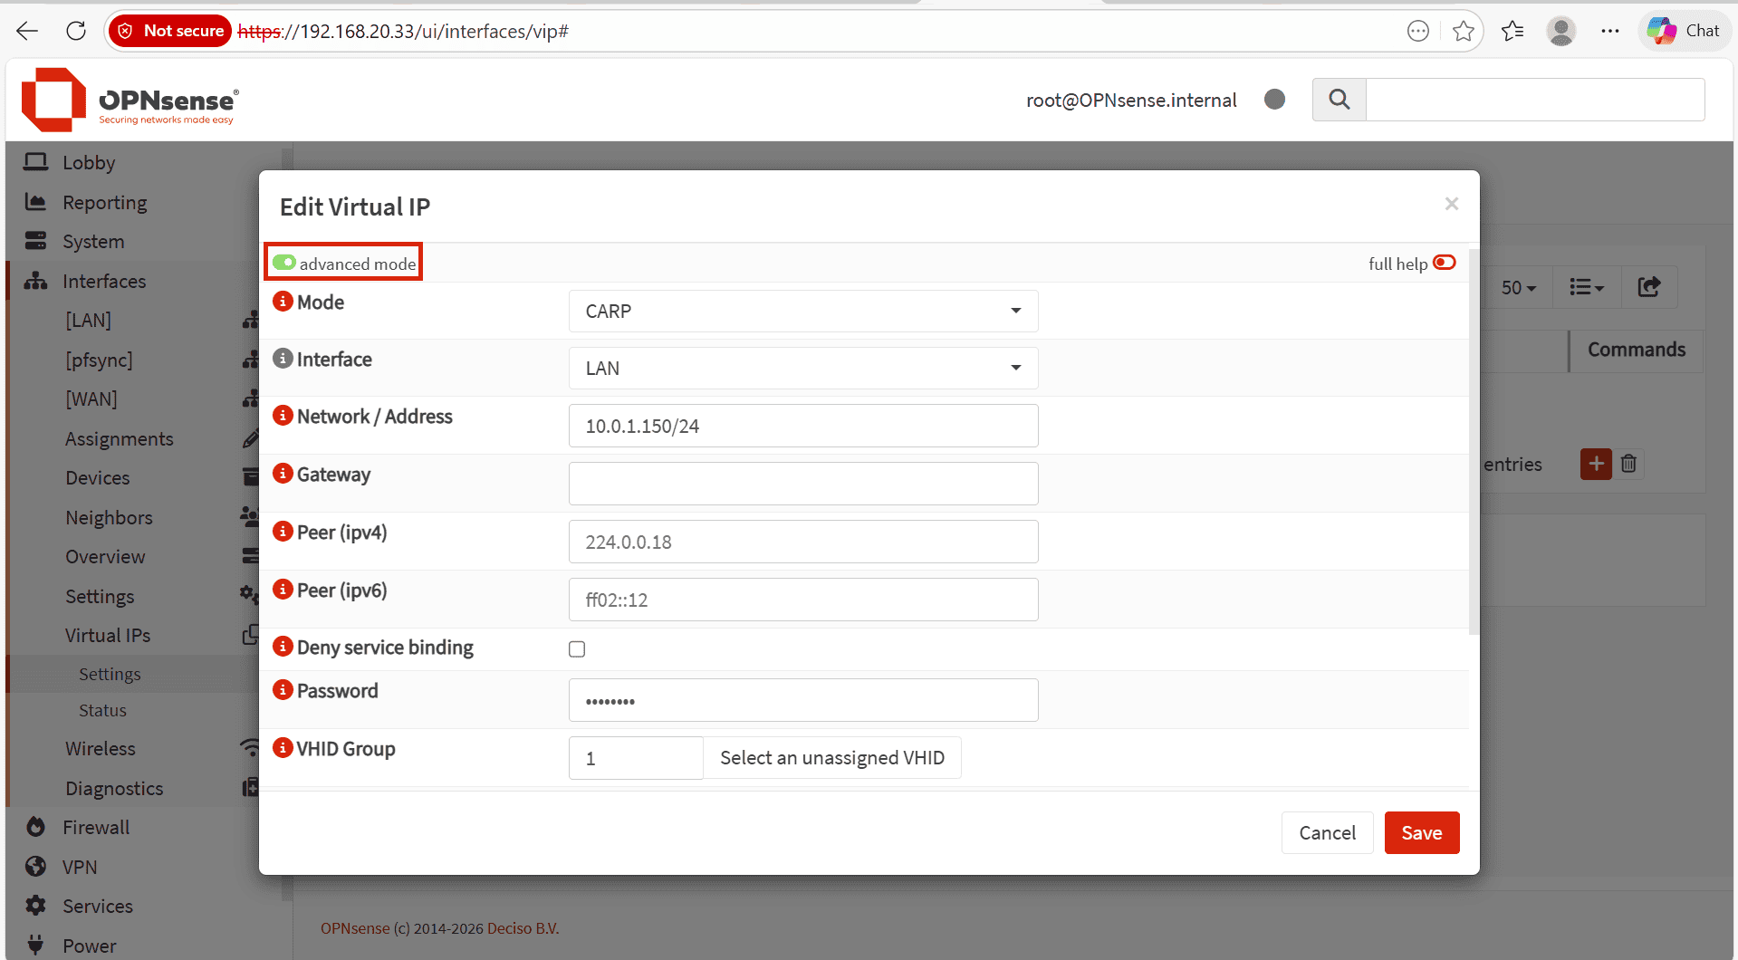Image resolution: width=1738 pixels, height=960 pixels.
Task: Open the VPN menu item
Action: tap(80, 867)
